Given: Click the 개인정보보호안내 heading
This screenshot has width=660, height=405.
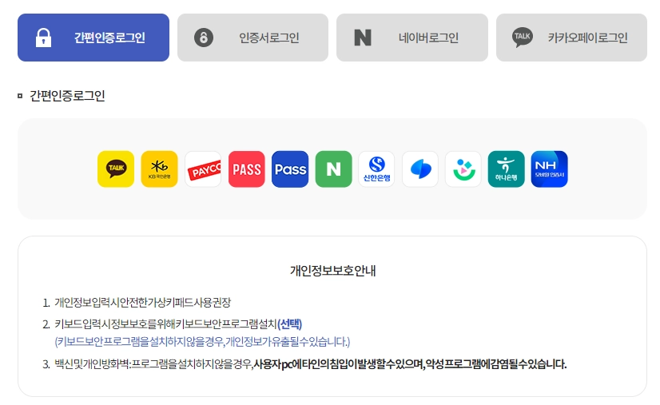Looking at the screenshot, I should (332, 270).
